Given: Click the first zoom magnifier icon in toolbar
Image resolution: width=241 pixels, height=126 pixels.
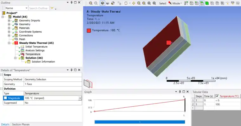Looking at the screenshot, I should (91, 3).
